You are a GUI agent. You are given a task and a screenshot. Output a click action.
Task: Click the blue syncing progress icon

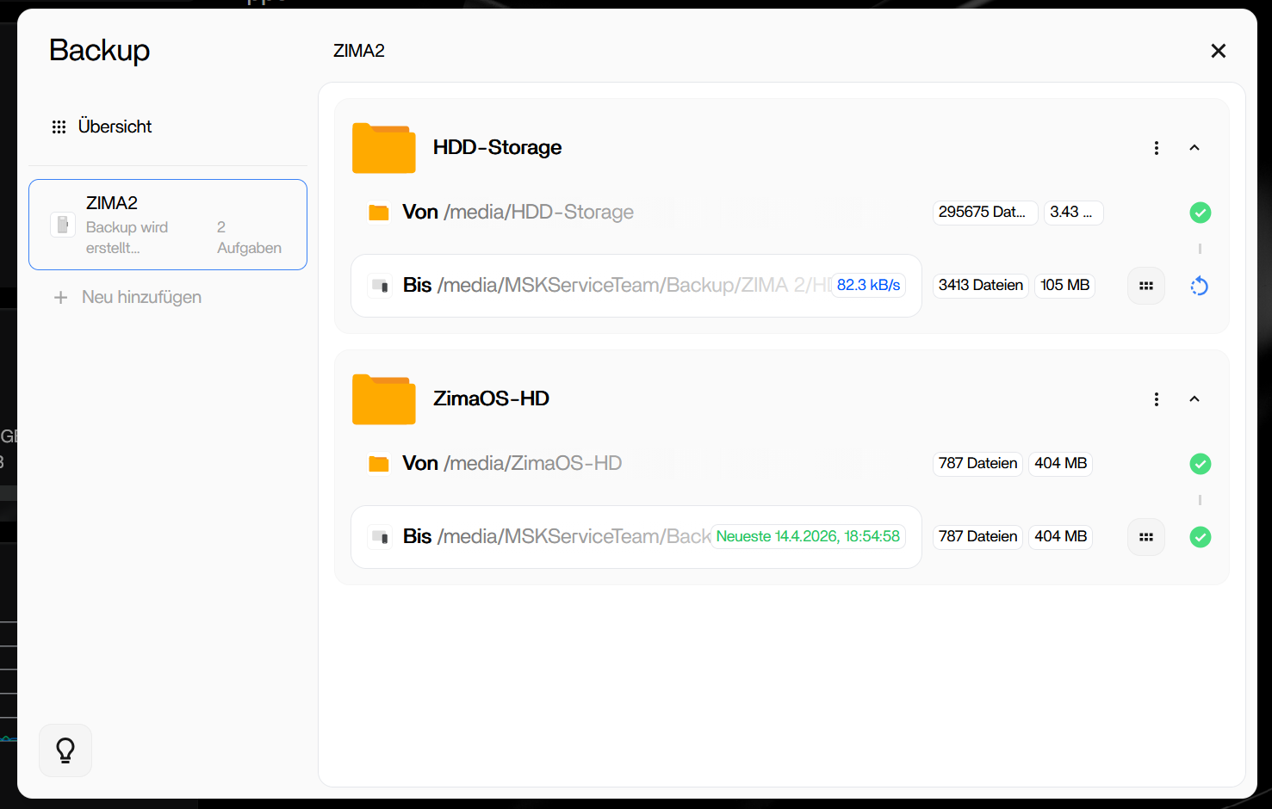tap(1199, 286)
